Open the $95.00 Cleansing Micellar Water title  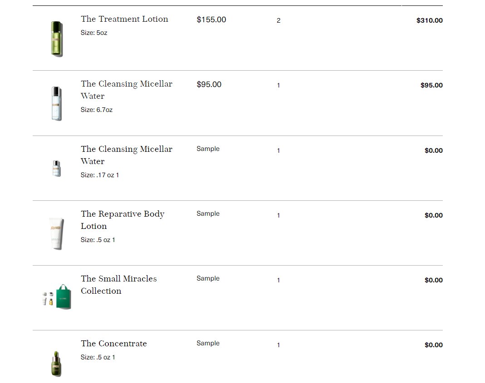[x=127, y=90]
